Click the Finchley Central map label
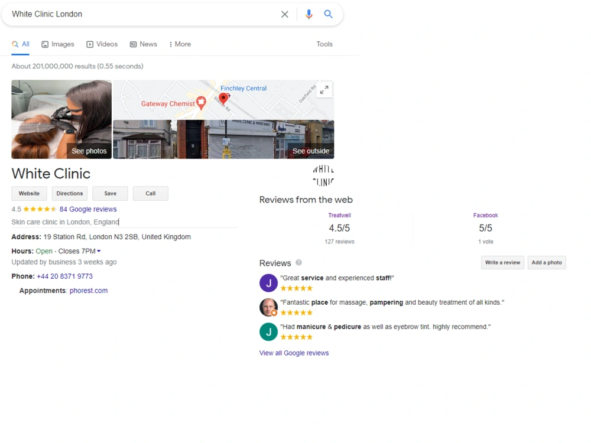Image resolution: width=591 pixels, height=443 pixels. point(243,88)
